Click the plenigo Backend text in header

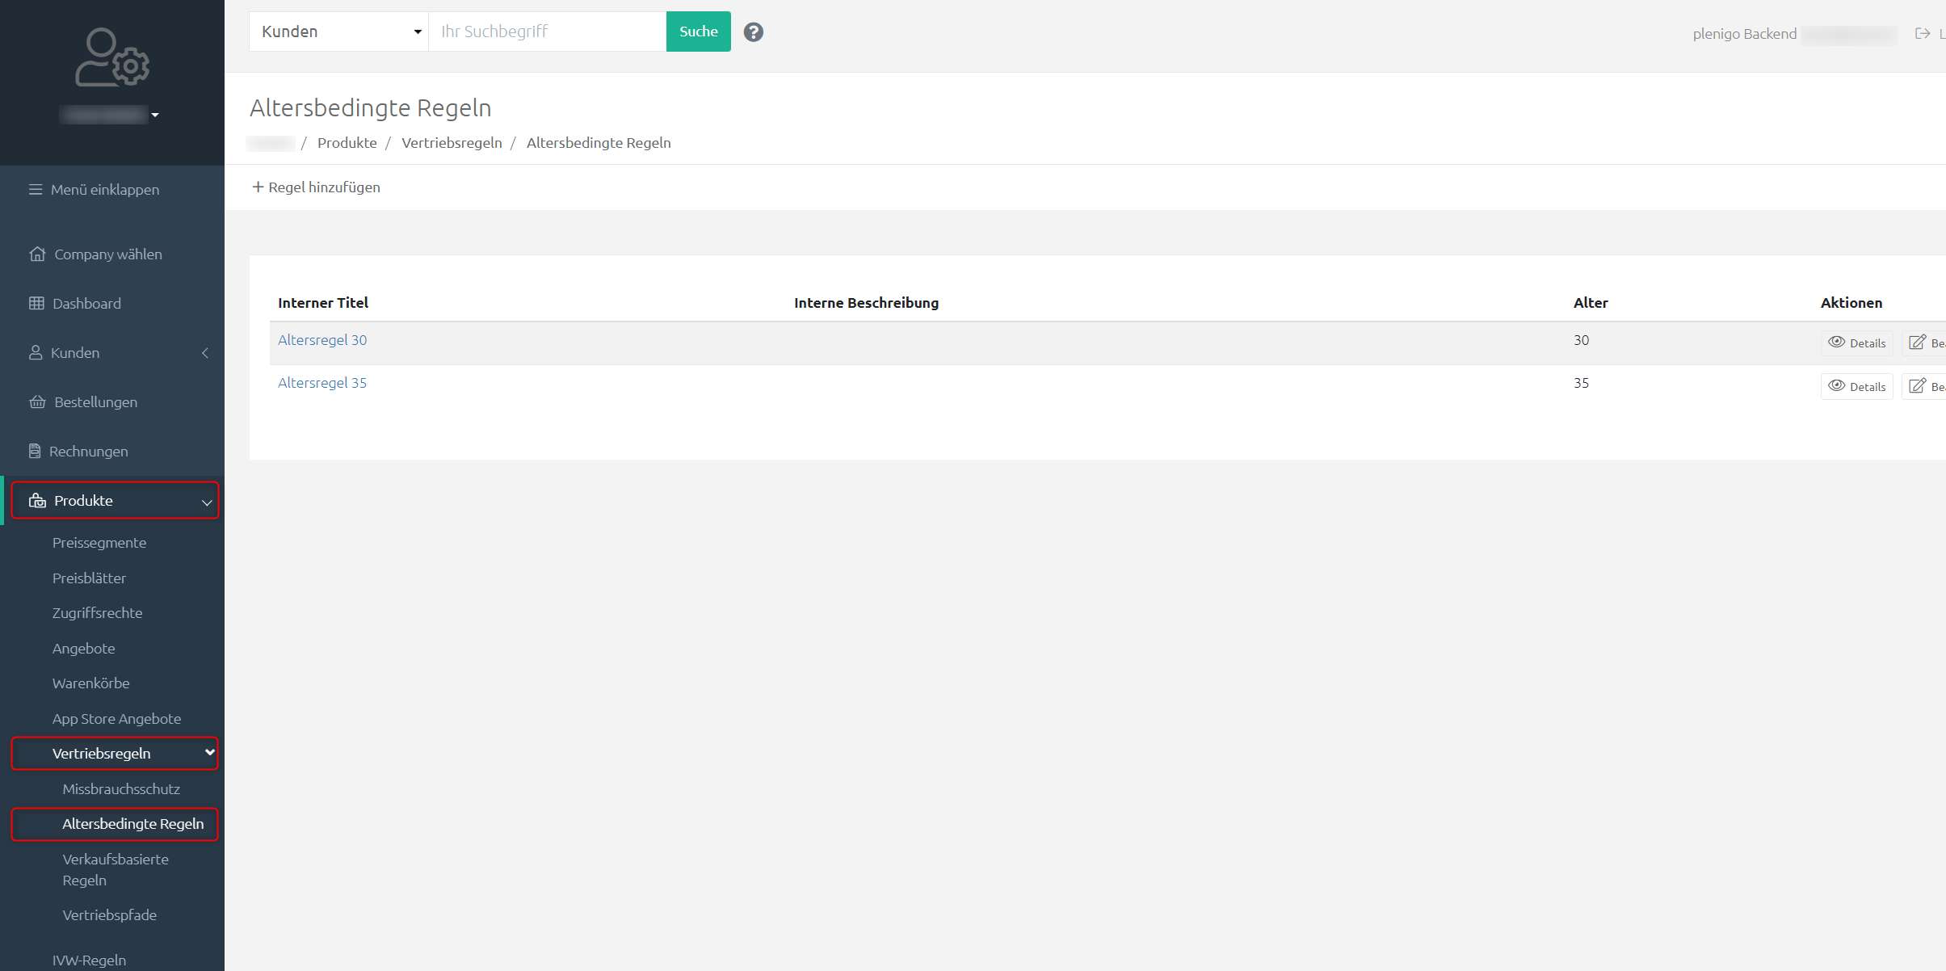(1744, 34)
